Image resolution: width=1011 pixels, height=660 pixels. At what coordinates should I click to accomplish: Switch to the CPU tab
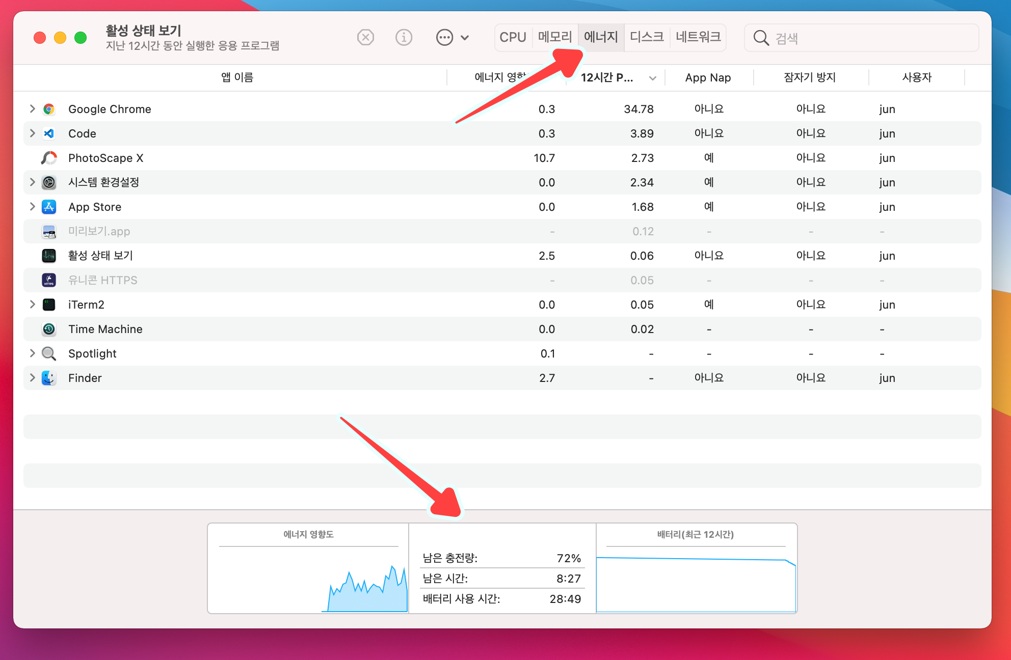(513, 37)
